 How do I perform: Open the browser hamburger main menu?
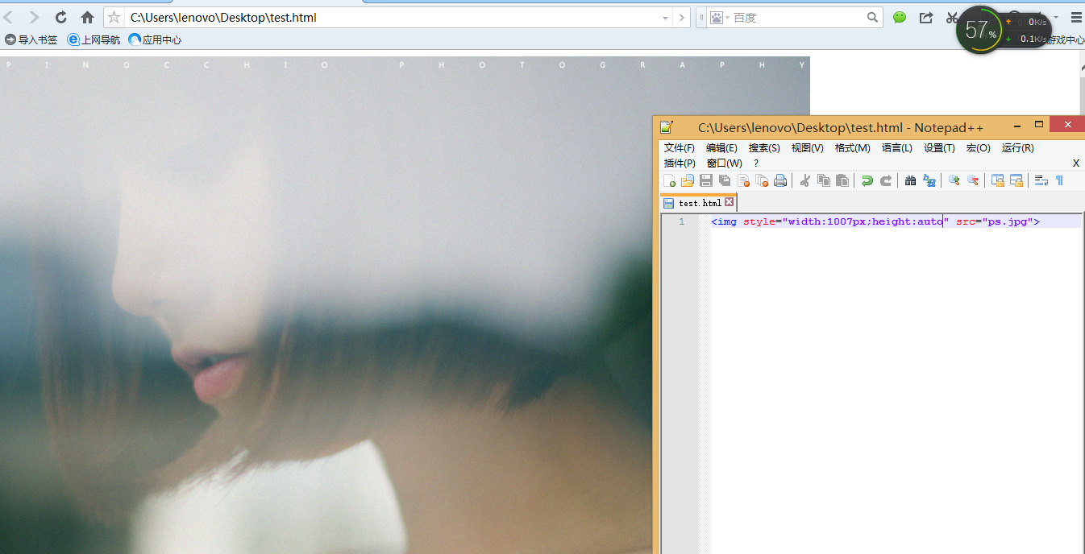pos(1076,17)
